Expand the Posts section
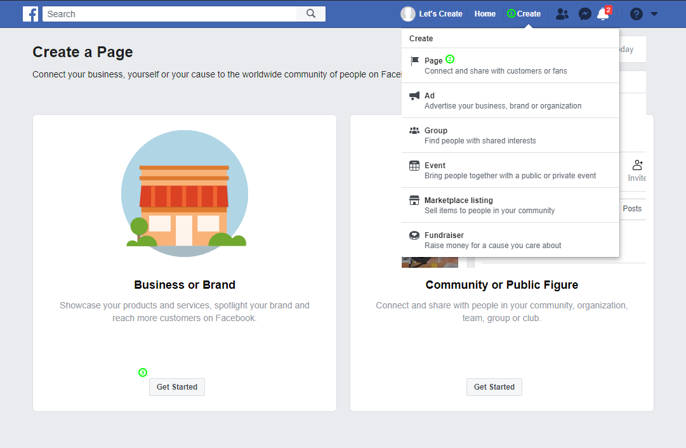The image size is (686, 448). coord(632,208)
